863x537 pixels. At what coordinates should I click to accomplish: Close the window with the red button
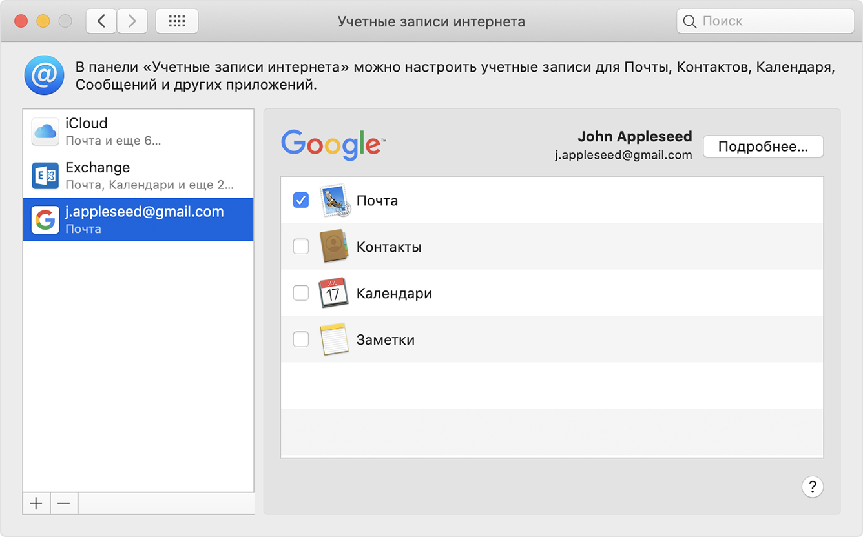click(x=21, y=21)
